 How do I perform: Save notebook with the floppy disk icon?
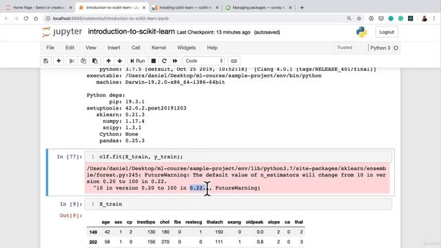[x=46, y=61]
